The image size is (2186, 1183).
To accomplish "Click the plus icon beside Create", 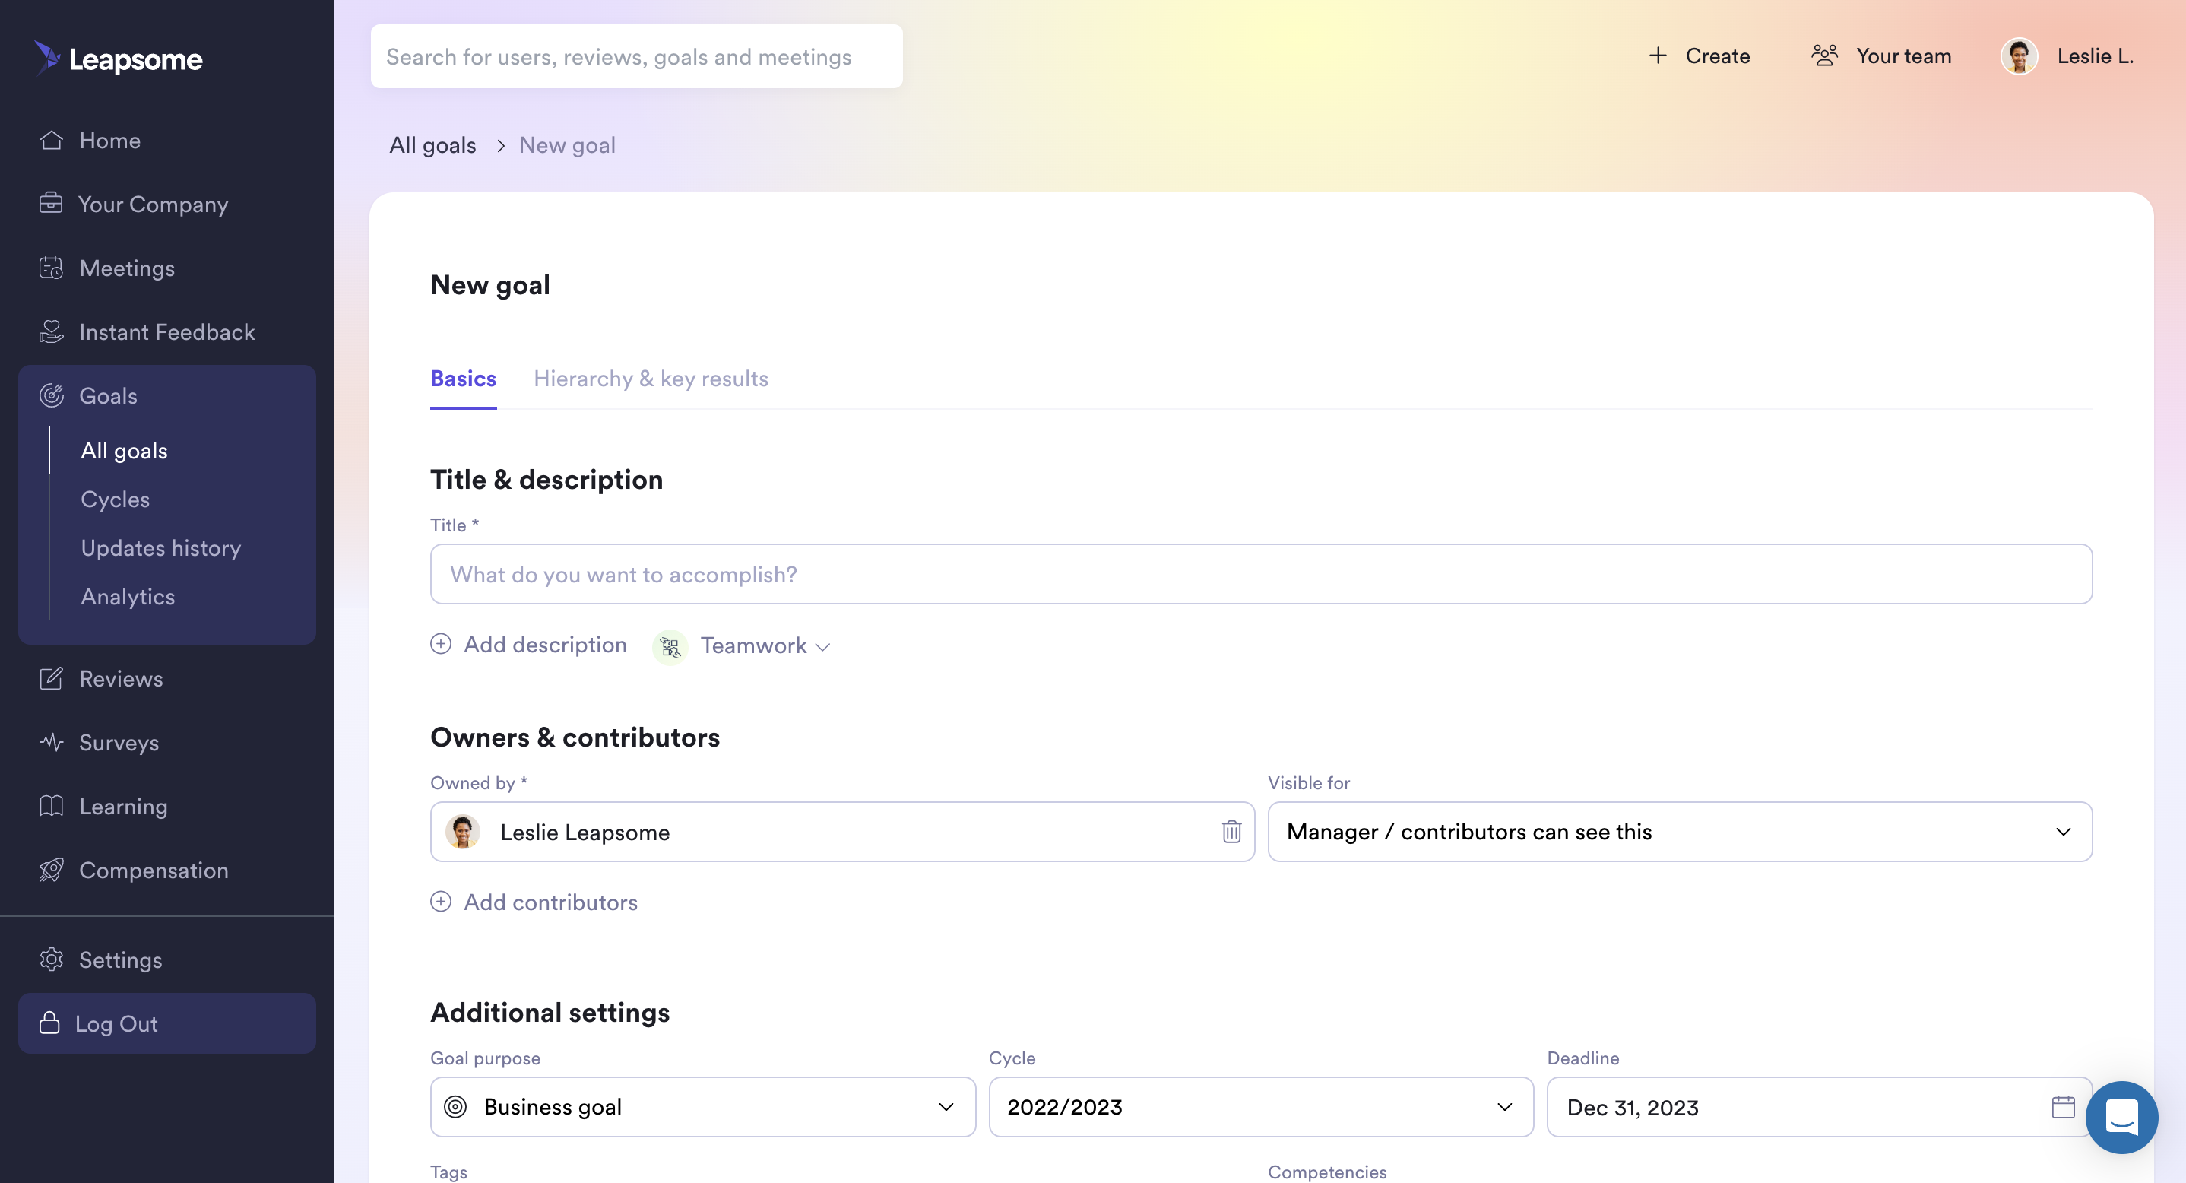I will pos(1657,56).
